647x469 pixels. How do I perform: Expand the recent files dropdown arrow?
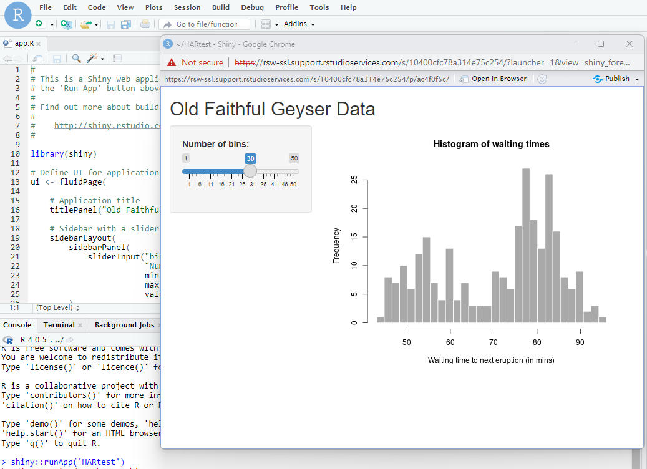coord(97,24)
